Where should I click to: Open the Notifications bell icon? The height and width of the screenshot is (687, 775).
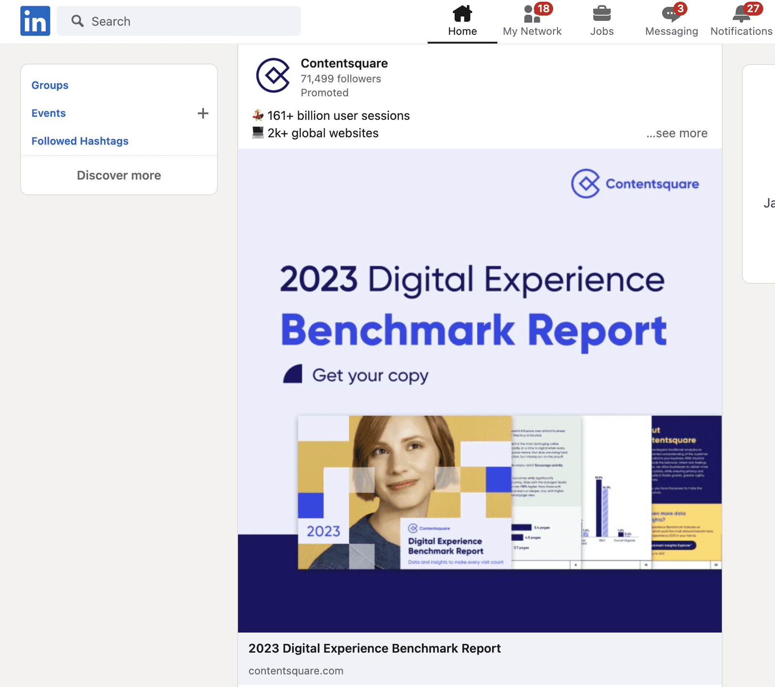coord(741,15)
